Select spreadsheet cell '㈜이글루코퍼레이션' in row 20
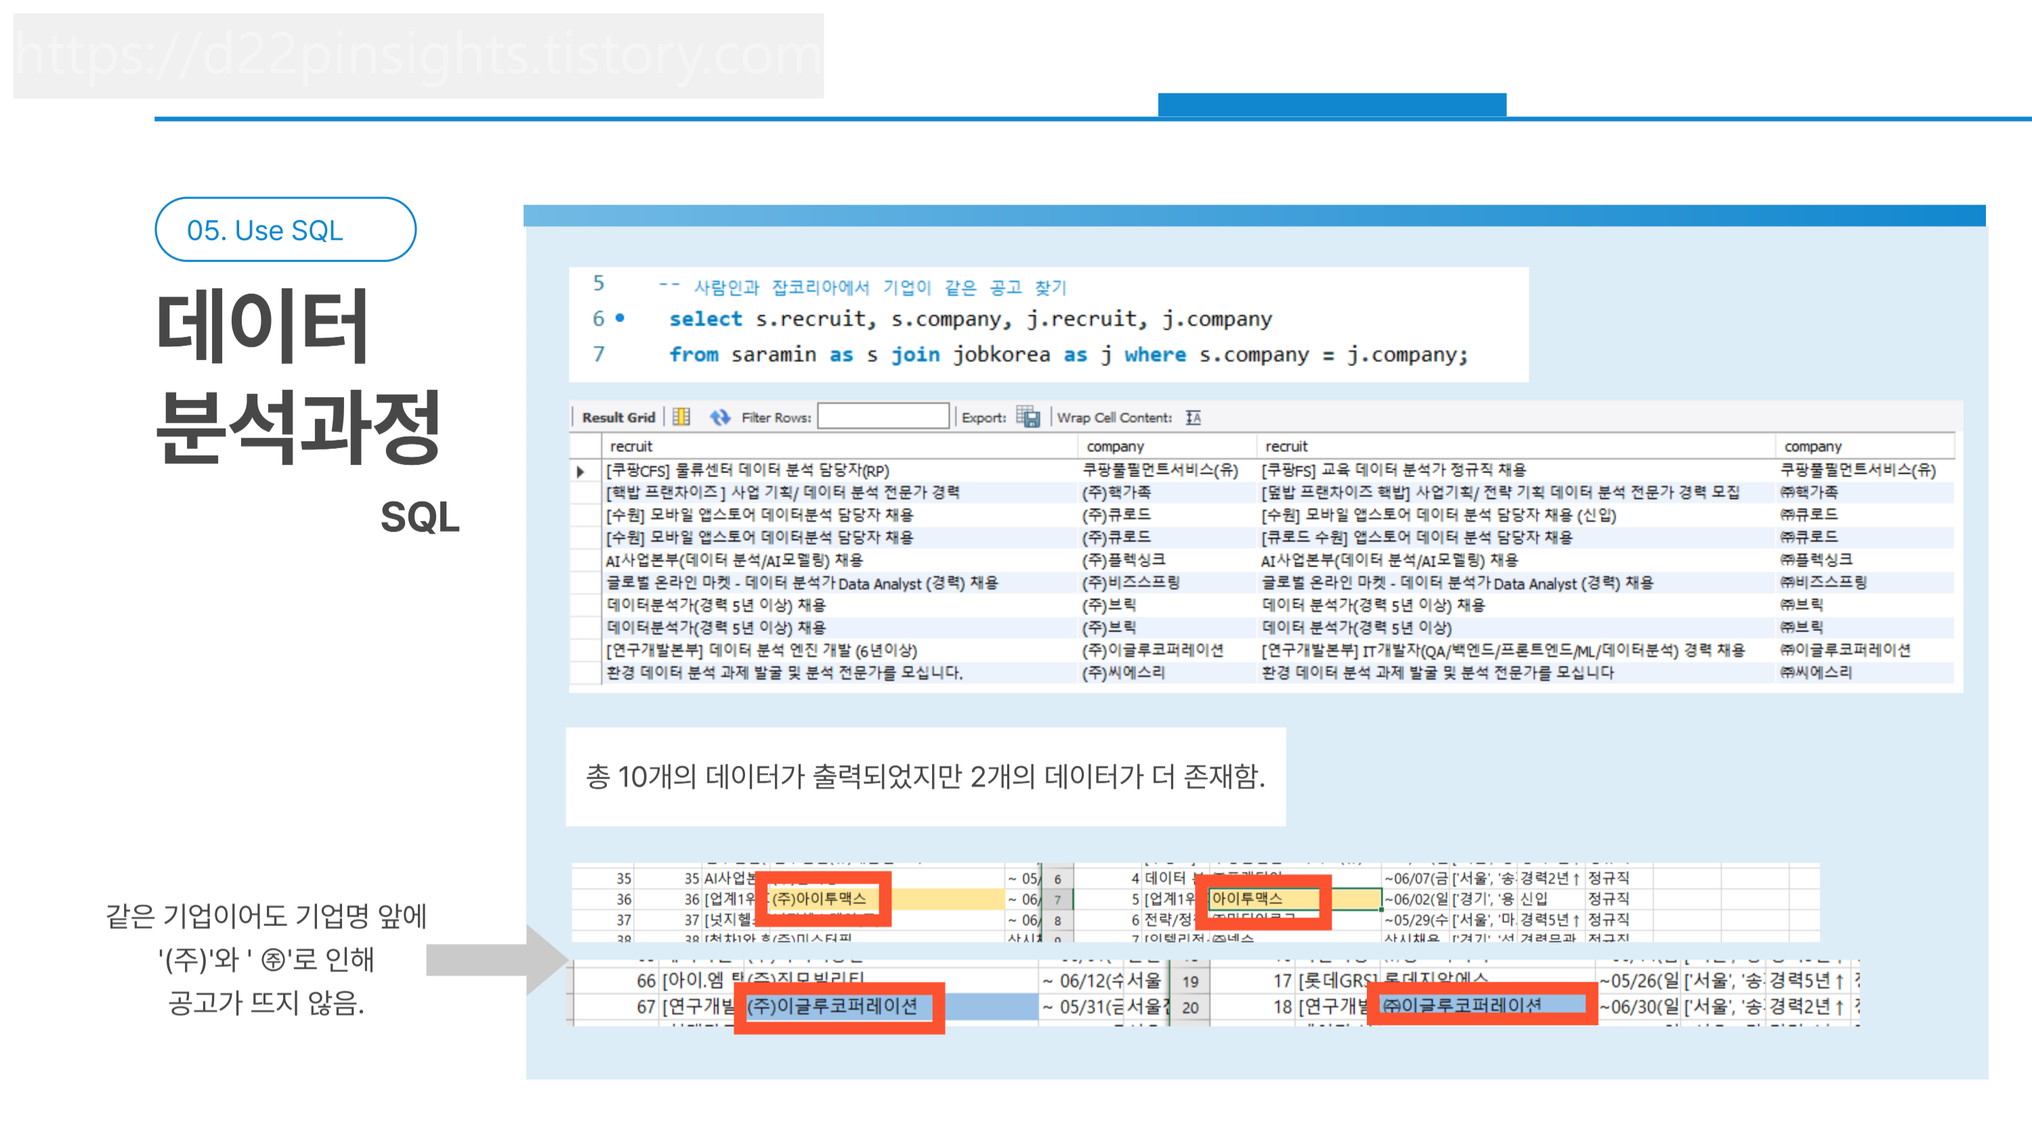The width and height of the screenshot is (2032, 1142). coord(1462,1006)
